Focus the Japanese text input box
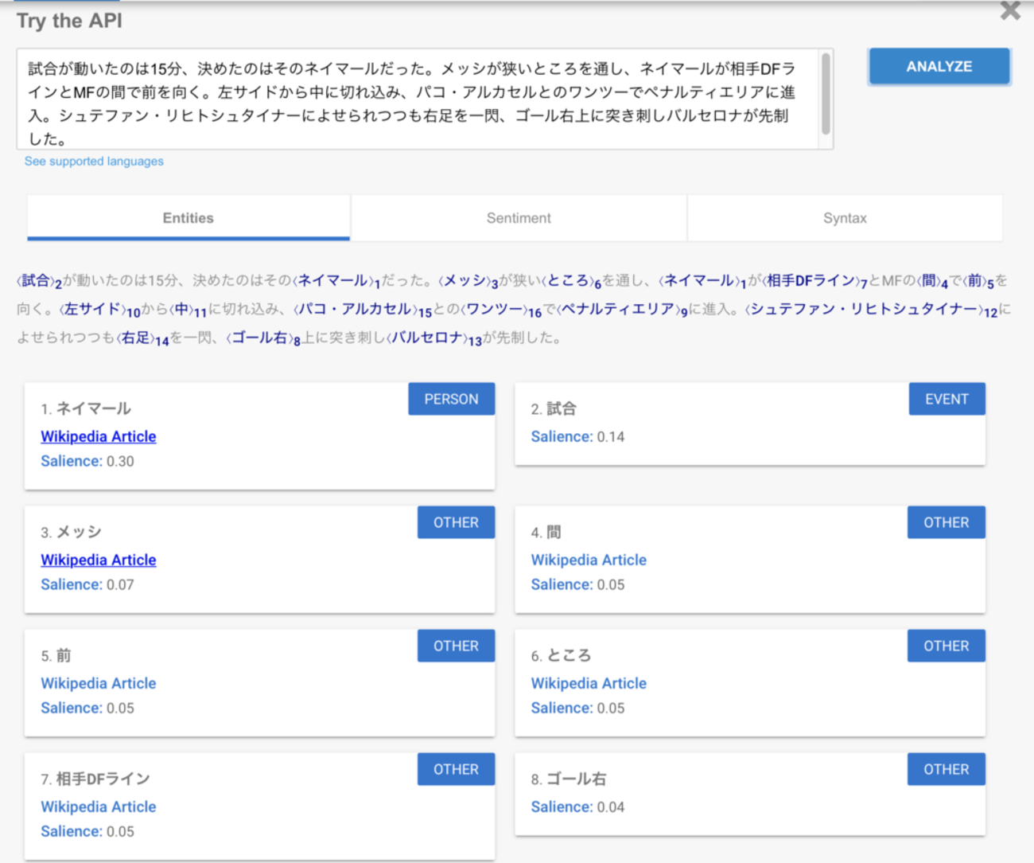 414,100
